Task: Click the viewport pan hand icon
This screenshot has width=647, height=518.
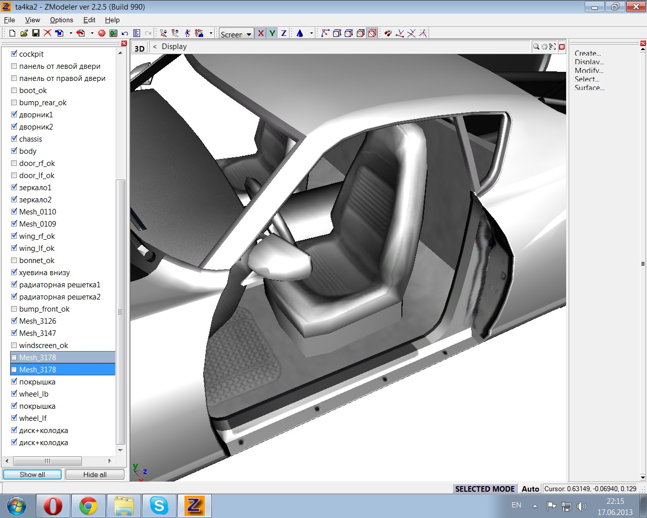Action: point(544,47)
